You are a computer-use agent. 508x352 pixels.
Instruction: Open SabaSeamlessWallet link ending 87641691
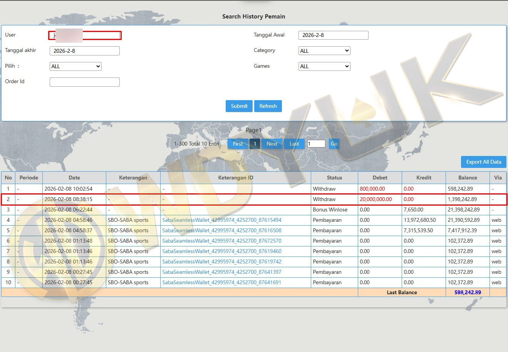pyautogui.click(x=221, y=282)
